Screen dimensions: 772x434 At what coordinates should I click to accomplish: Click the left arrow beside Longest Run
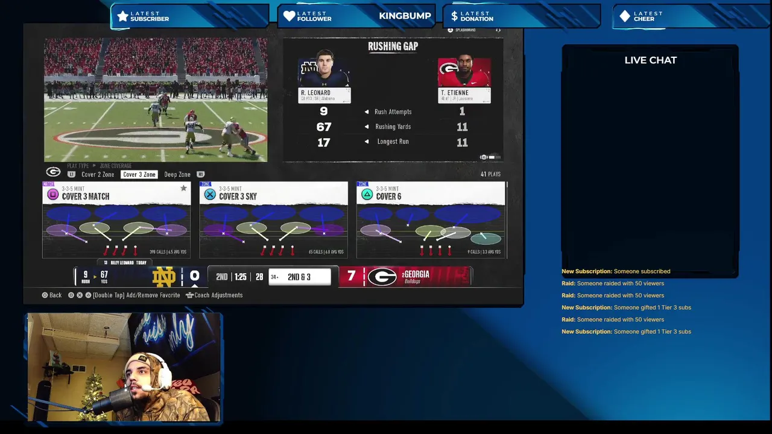click(x=366, y=142)
